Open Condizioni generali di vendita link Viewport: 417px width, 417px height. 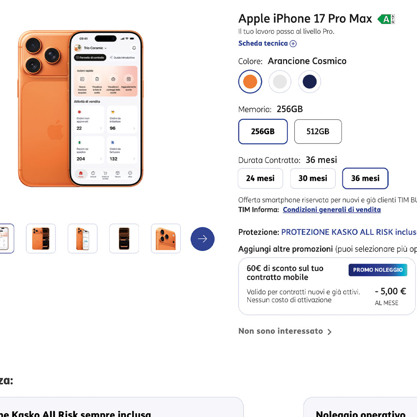[332, 210]
